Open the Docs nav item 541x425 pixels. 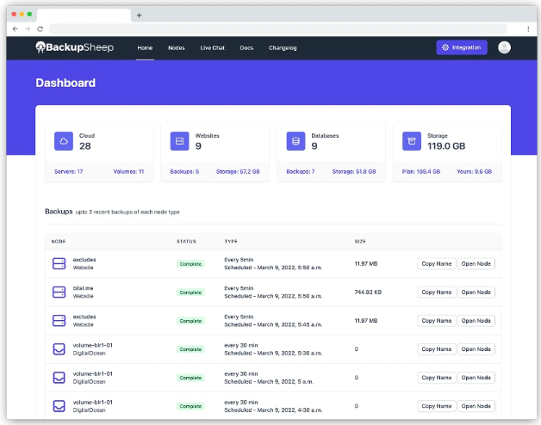246,48
